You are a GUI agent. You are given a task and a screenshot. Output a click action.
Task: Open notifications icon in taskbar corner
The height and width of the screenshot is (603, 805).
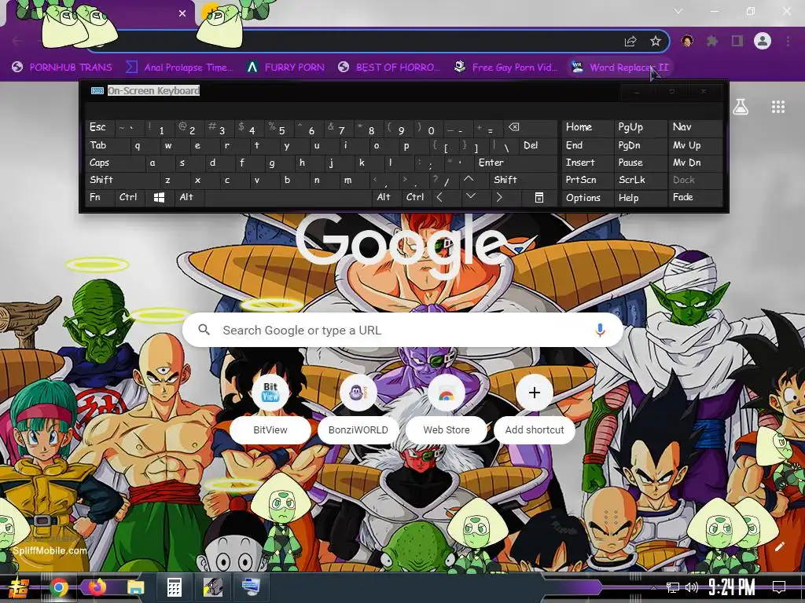779,587
